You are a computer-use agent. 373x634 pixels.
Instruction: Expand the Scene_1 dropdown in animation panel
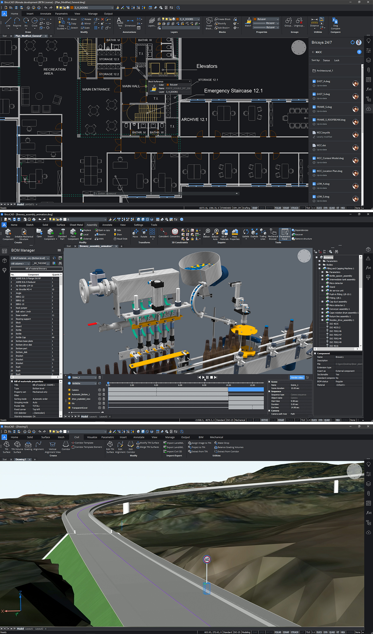95,377
